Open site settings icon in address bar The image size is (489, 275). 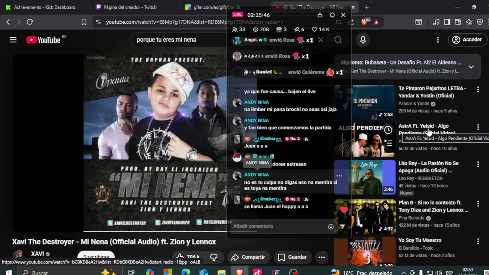point(98,22)
